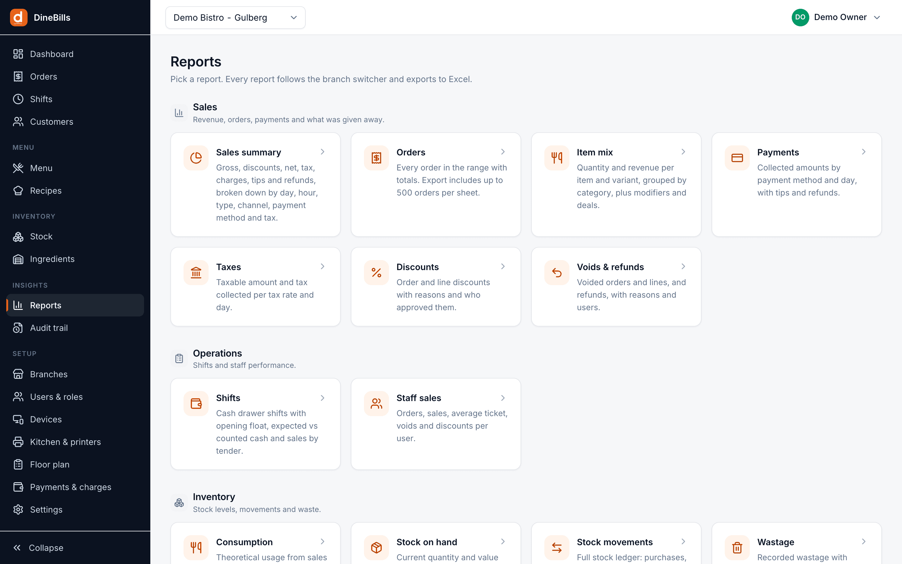Click the Orders report receipt icon
The height and width of the screenshot is (564, 902).
coord(376,158)
